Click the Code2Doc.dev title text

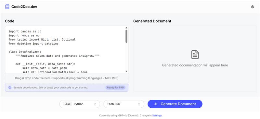point(24,7)
